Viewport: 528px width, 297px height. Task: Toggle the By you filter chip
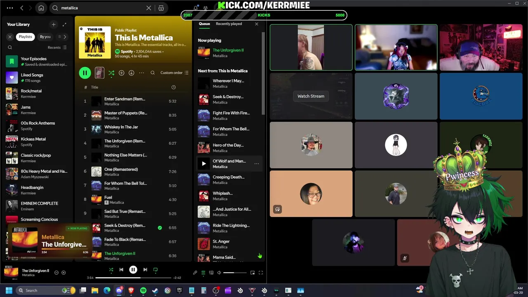click(x=45, y=37)
